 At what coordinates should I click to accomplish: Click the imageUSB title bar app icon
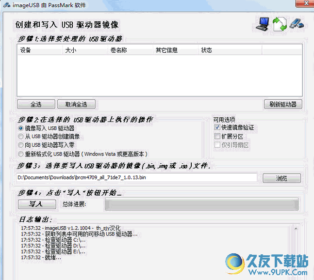point(7,5)
